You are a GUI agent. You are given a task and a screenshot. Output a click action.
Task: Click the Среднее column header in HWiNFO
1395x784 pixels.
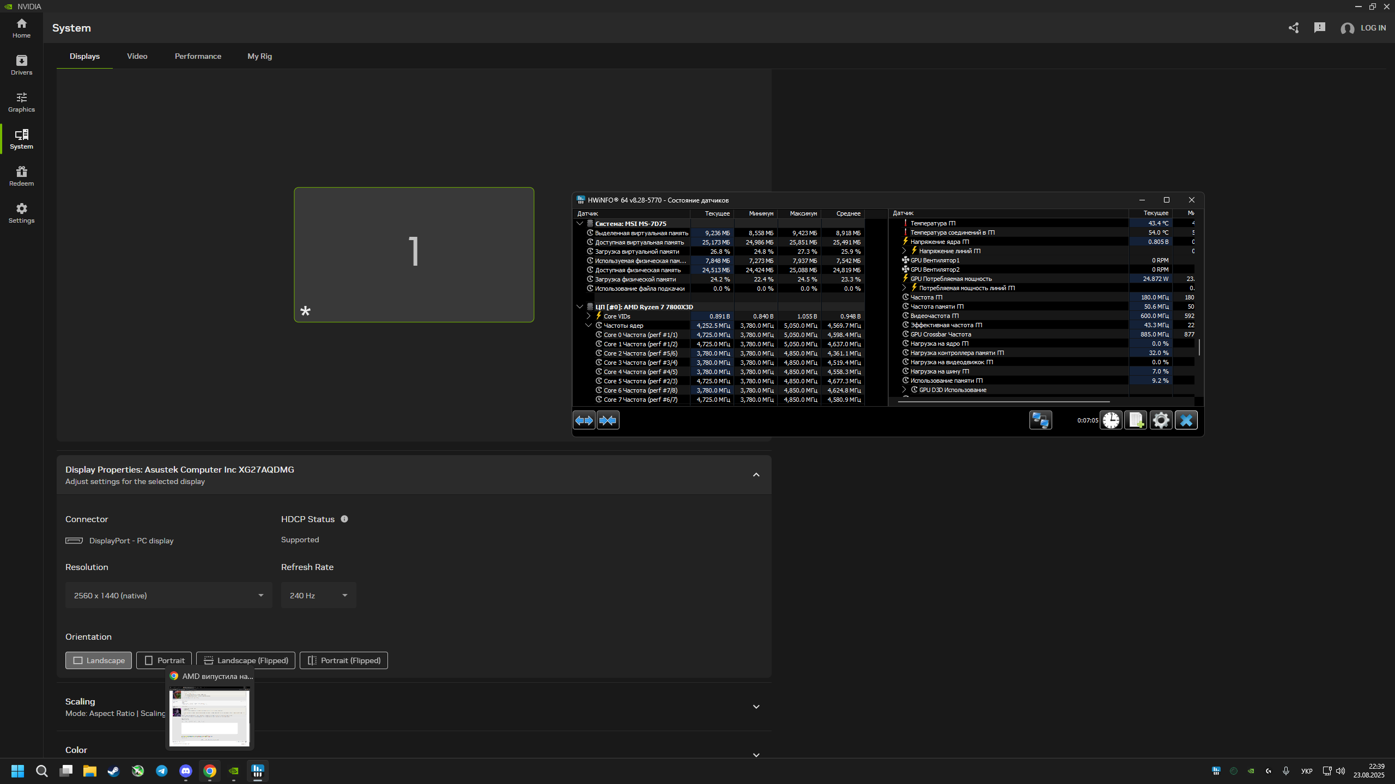click(842, 213)
